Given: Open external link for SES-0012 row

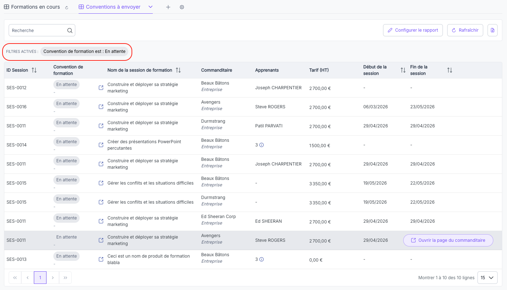Looking at the screenshot, I should [x=101, y=88].
